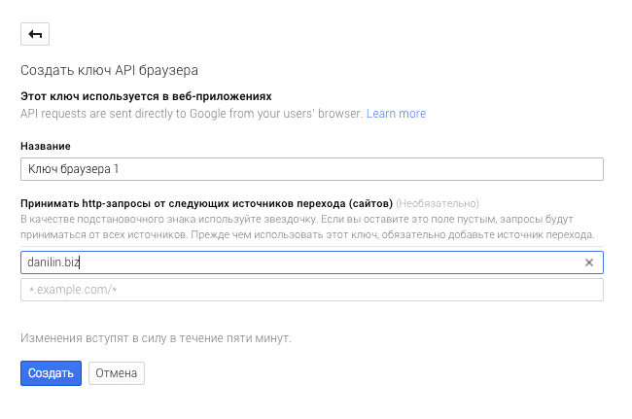The height and width of the screenshot is (419, 632).
Task: Click the Создать button
Action: click(x=51, y=373)
